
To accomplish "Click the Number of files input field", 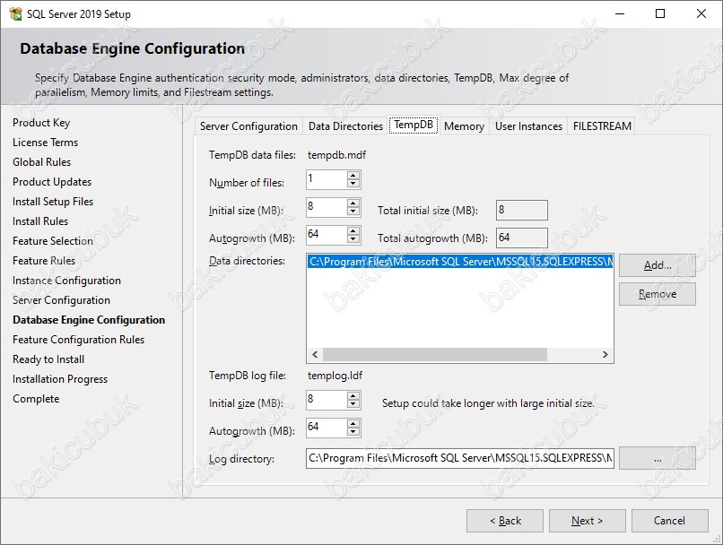I will 327,179.
